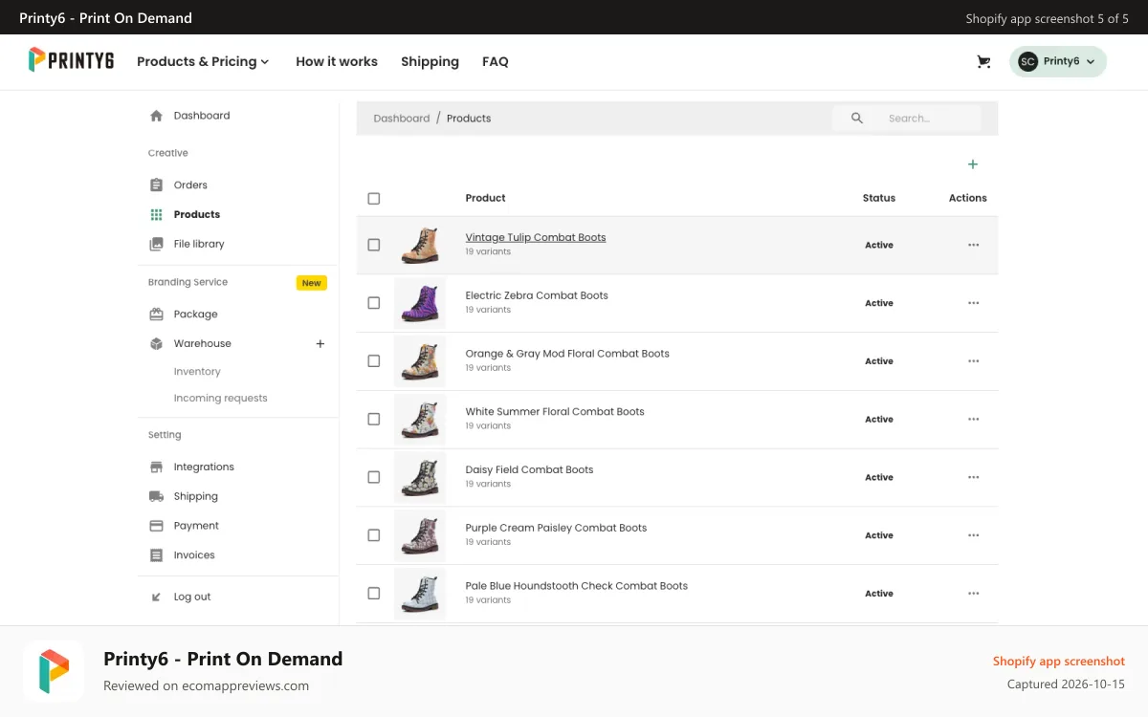The width and height of the screenshot is (1148, 717).
Task: Add a new product with plus icon
Action: pos(973,164)
